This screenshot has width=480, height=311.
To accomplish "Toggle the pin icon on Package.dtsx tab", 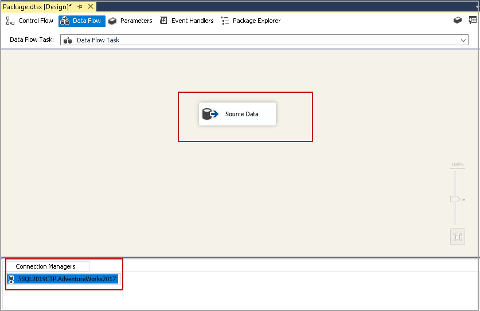I will pos(80,6).
